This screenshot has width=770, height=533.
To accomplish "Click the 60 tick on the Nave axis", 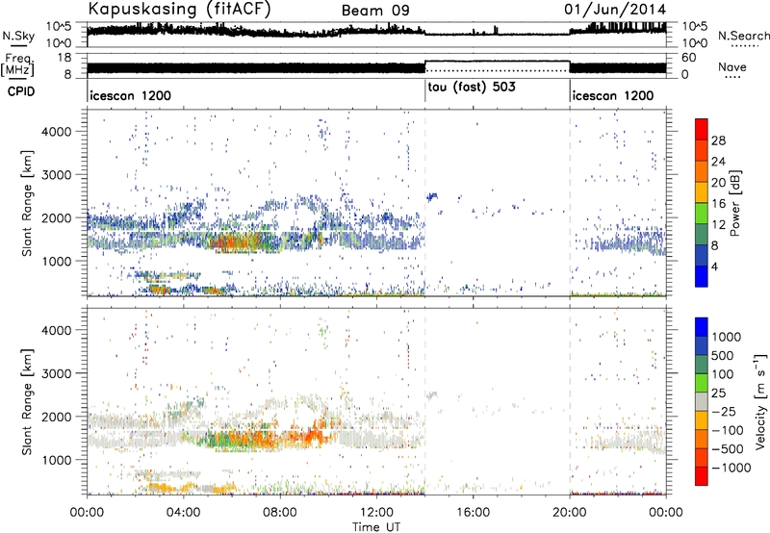I will [688, 58].
